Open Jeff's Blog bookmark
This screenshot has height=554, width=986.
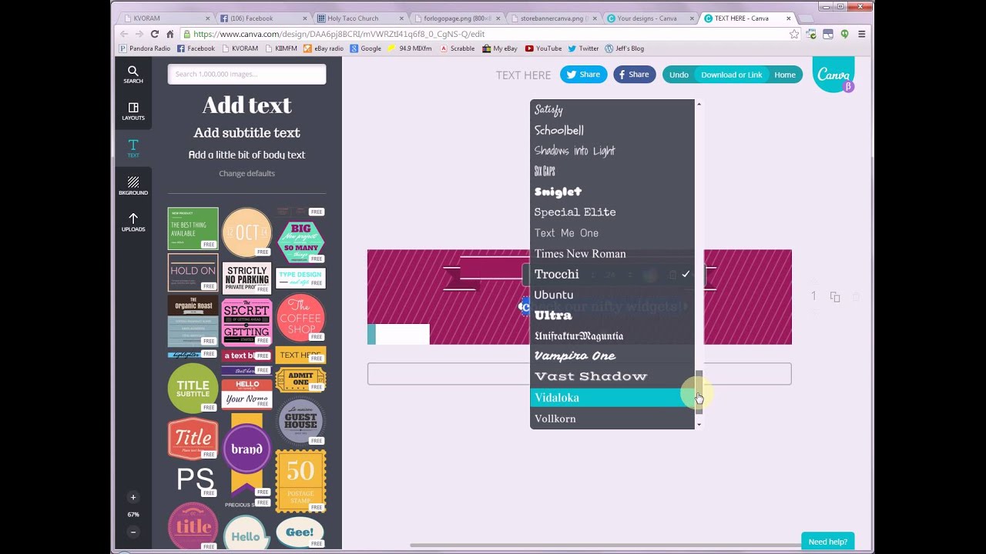[624, 48]
